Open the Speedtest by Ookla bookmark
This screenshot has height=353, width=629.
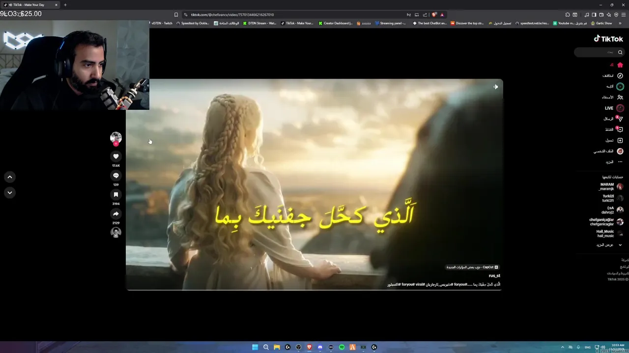(x=193, y=23)
